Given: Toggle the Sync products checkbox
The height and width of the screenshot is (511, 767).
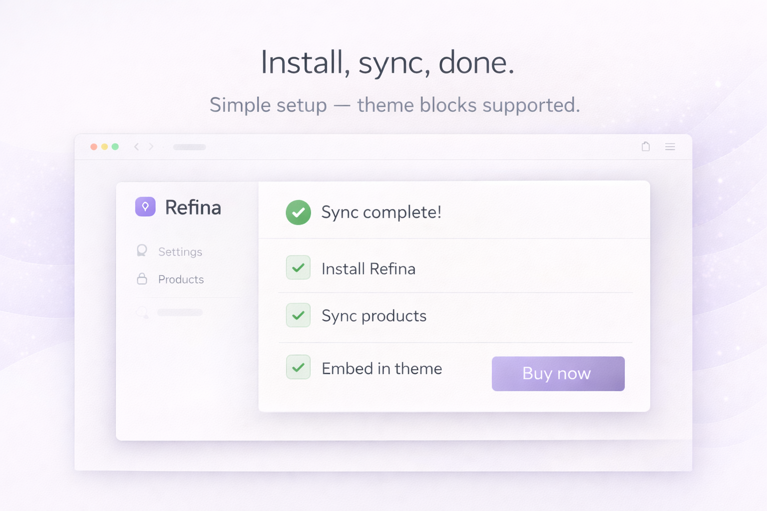Looking at the screenshot, I should coord(298,315).
